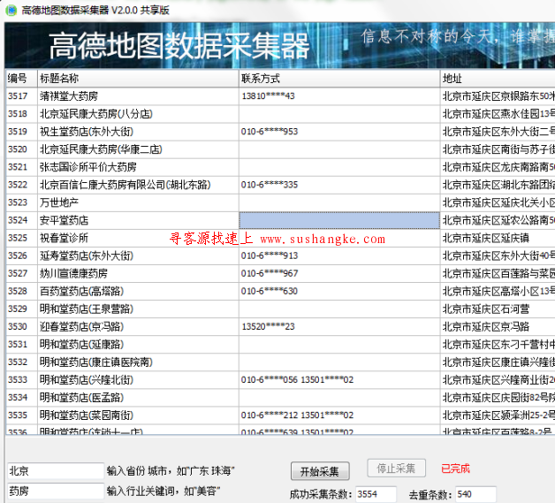Screen dimensions: 555x503
Task: Select the 安平堂药店 title cell
Action: [x=138, y=220]
